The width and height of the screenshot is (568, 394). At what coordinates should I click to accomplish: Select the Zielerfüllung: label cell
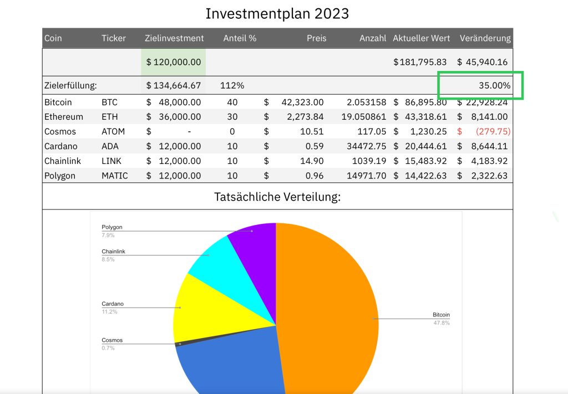click(70, 85)
